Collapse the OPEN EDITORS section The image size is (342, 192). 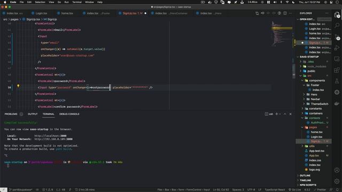click(x=307, y=19)
